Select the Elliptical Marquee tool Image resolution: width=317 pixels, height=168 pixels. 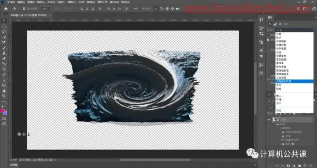tap(4, 26)
